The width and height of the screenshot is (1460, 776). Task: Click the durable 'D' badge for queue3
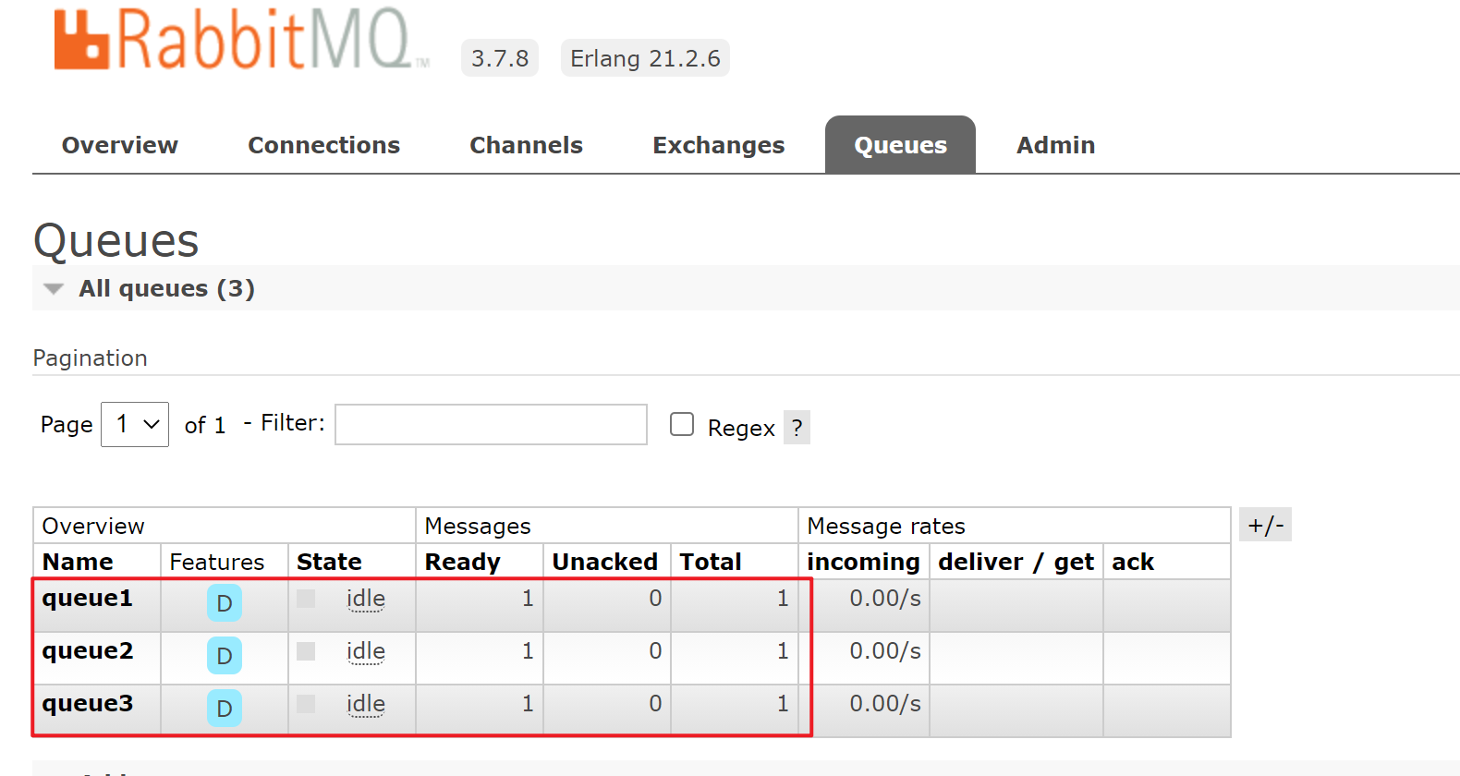[224, 709]
